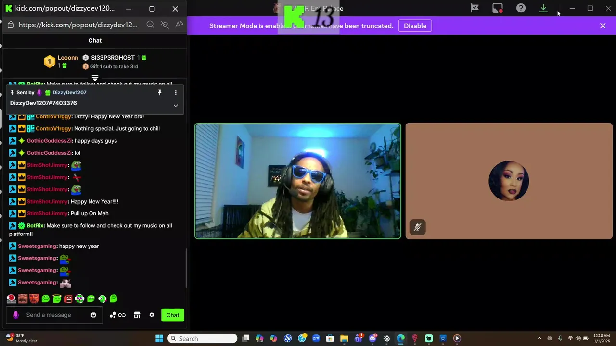Open chat settings gear icon

[152, 315]
